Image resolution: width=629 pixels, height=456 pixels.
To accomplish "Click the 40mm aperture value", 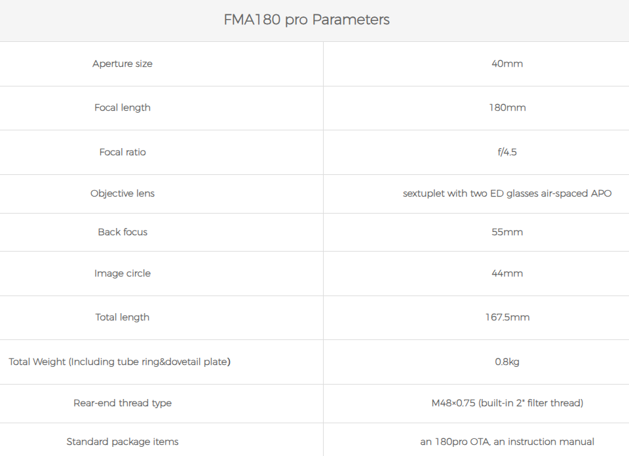I will 507,64.
